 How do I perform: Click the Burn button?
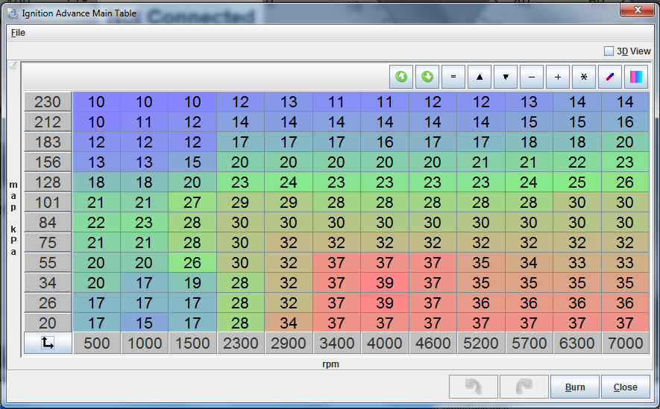(x=575, y=387)
